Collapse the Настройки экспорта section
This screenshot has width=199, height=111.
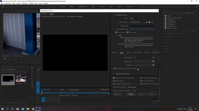[114, 15]
